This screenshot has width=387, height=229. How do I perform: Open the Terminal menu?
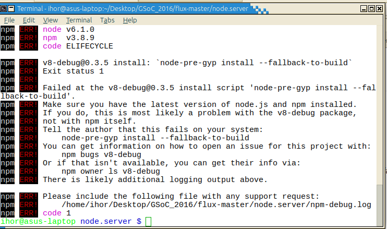[79, 20]
